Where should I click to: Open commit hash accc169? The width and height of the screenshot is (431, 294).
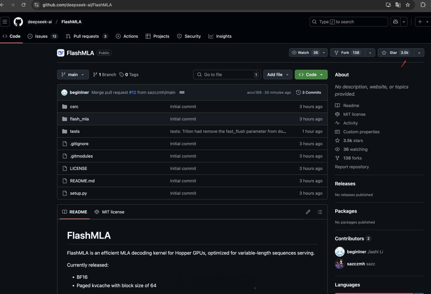tap(254, 92)
